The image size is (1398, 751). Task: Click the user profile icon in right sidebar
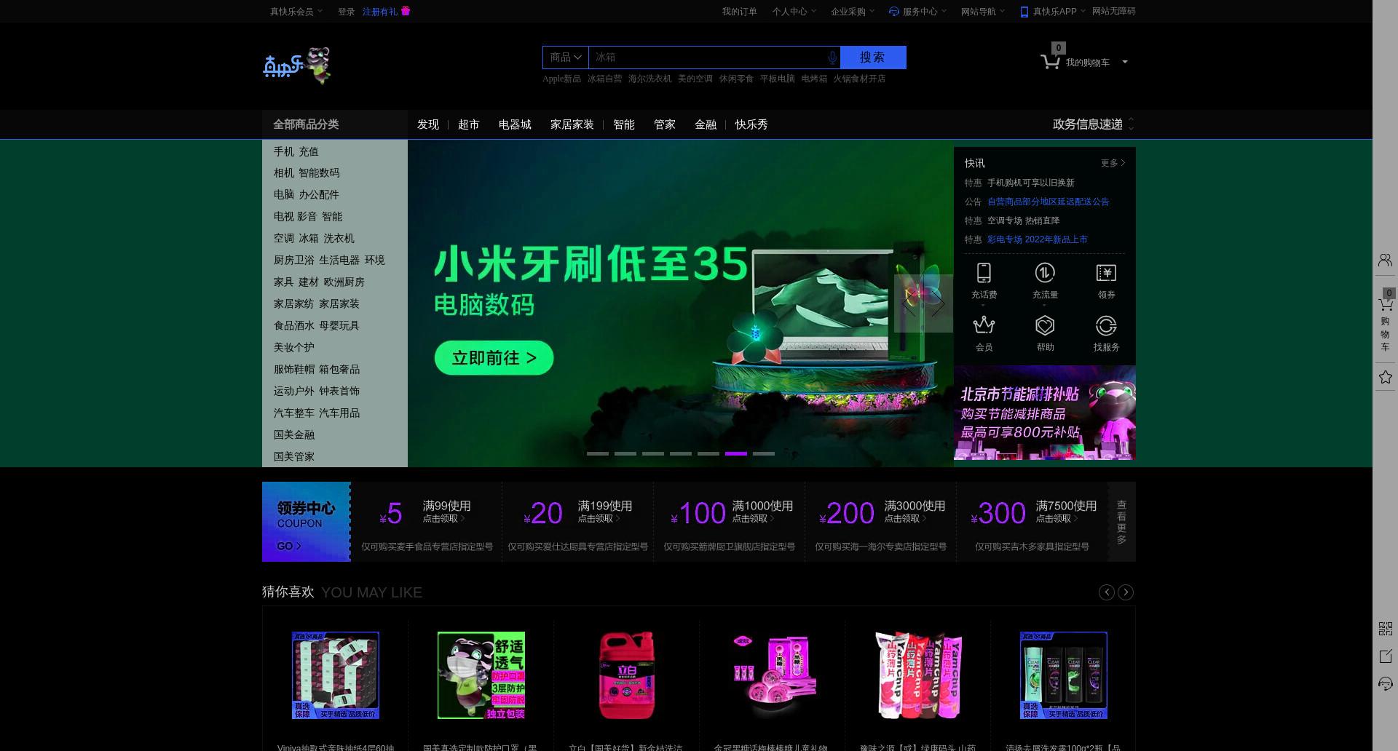coord(1385,260)
